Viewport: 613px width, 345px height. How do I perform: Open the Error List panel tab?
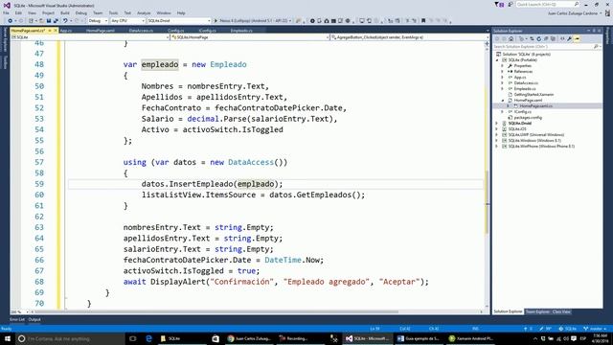coord(17,319)
